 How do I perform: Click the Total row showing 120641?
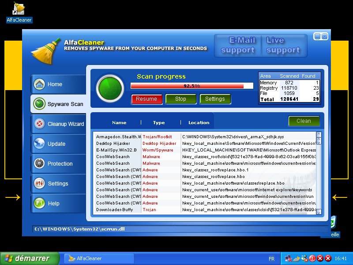pos(289,99)
